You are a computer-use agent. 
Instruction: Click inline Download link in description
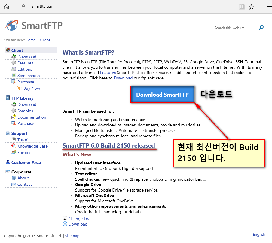tap(123, 78)
